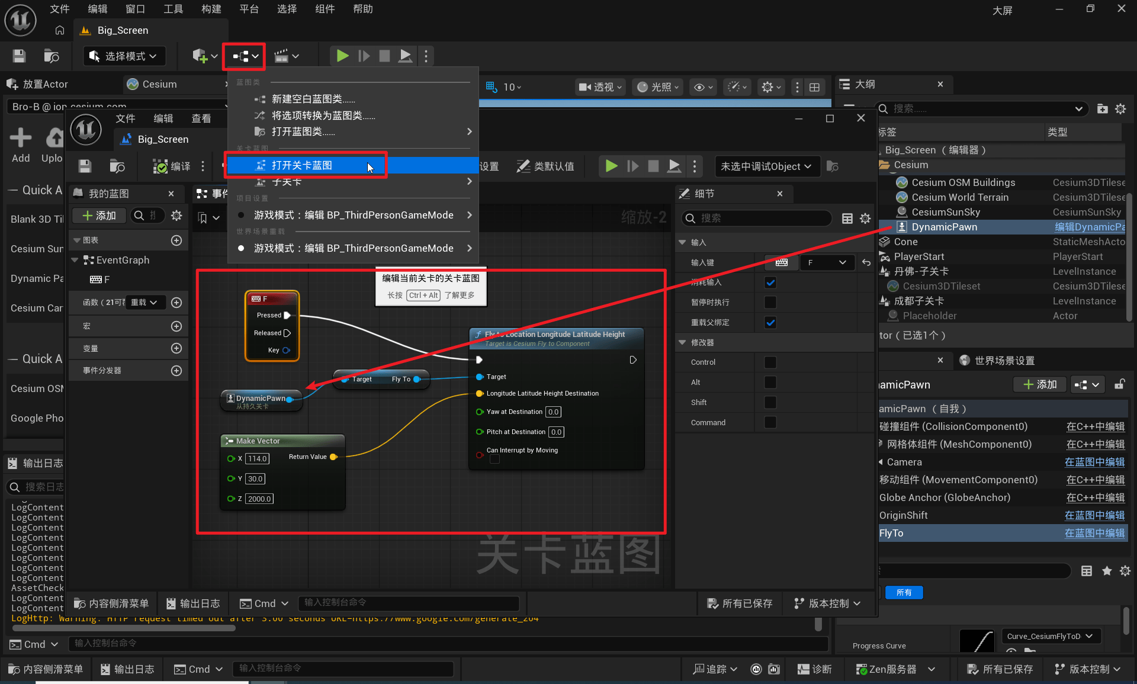Click the Curve_CesiumFlyTo curve dropdown
Screen dimensions: 1137x684
tap(1051, 636)
